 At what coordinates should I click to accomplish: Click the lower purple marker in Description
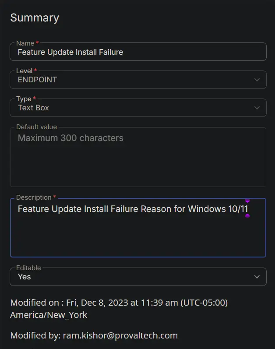[247, 216]
